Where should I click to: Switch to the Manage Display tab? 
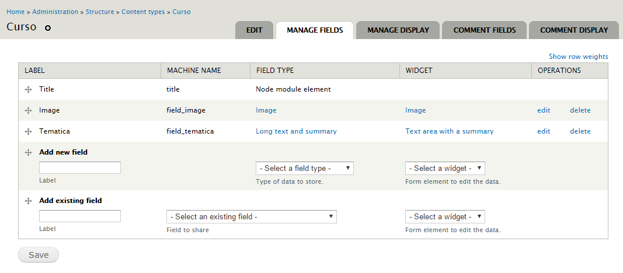[398, 30]
